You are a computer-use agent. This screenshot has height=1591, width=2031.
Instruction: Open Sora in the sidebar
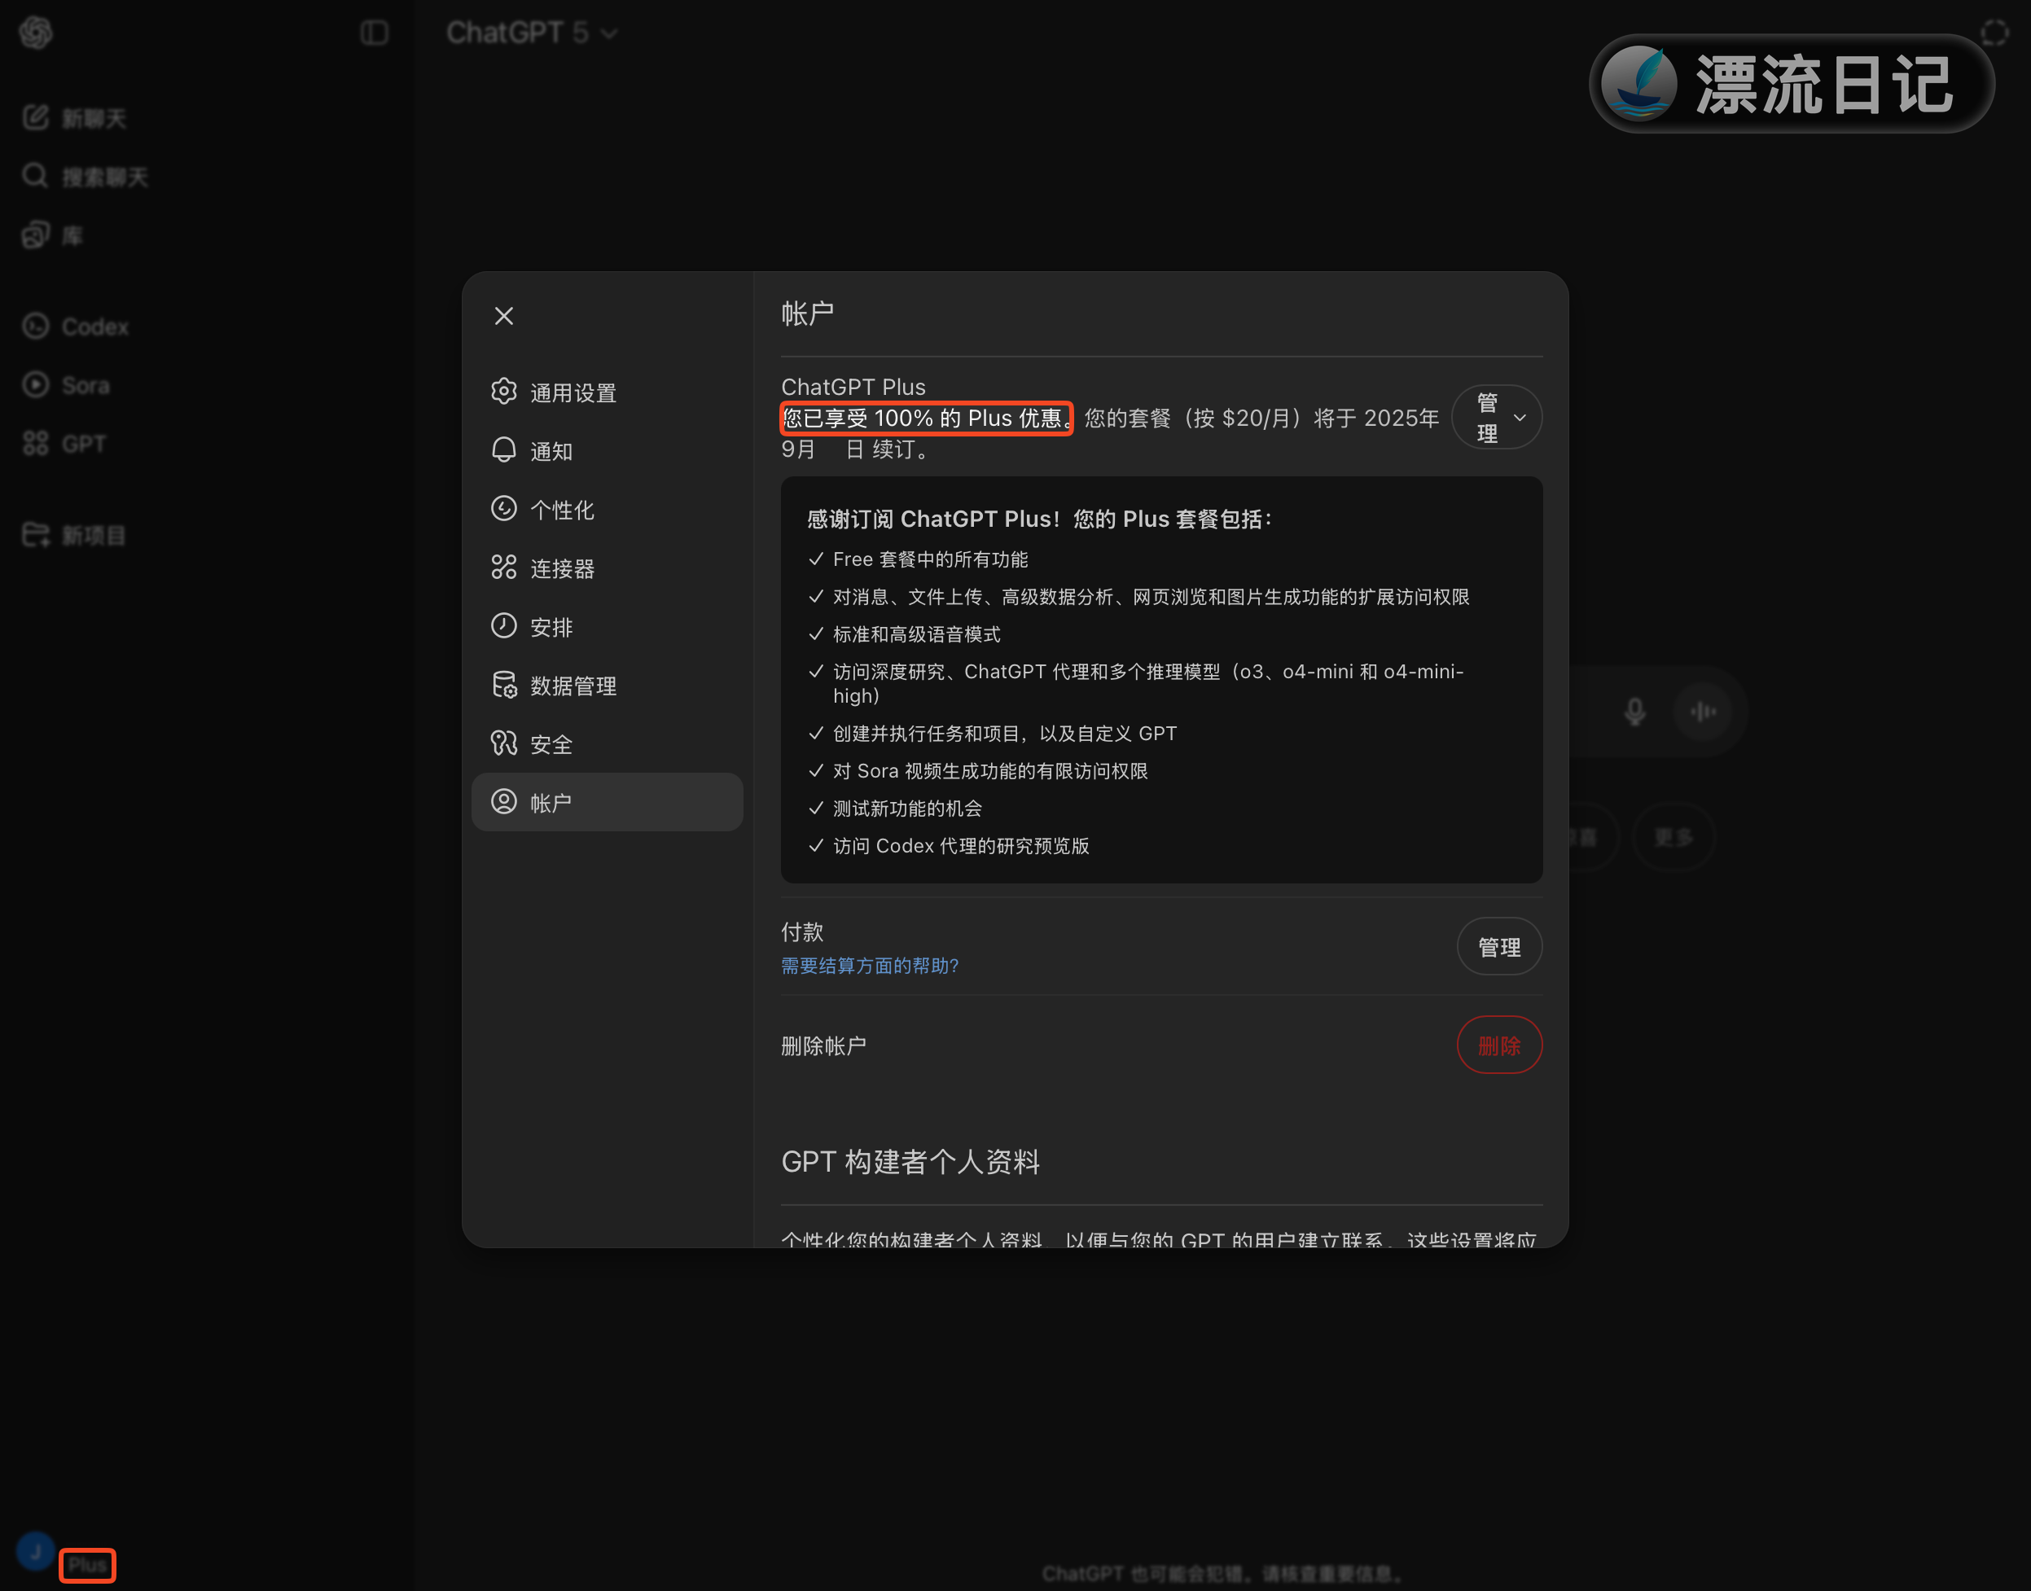[x=66, y=386]
